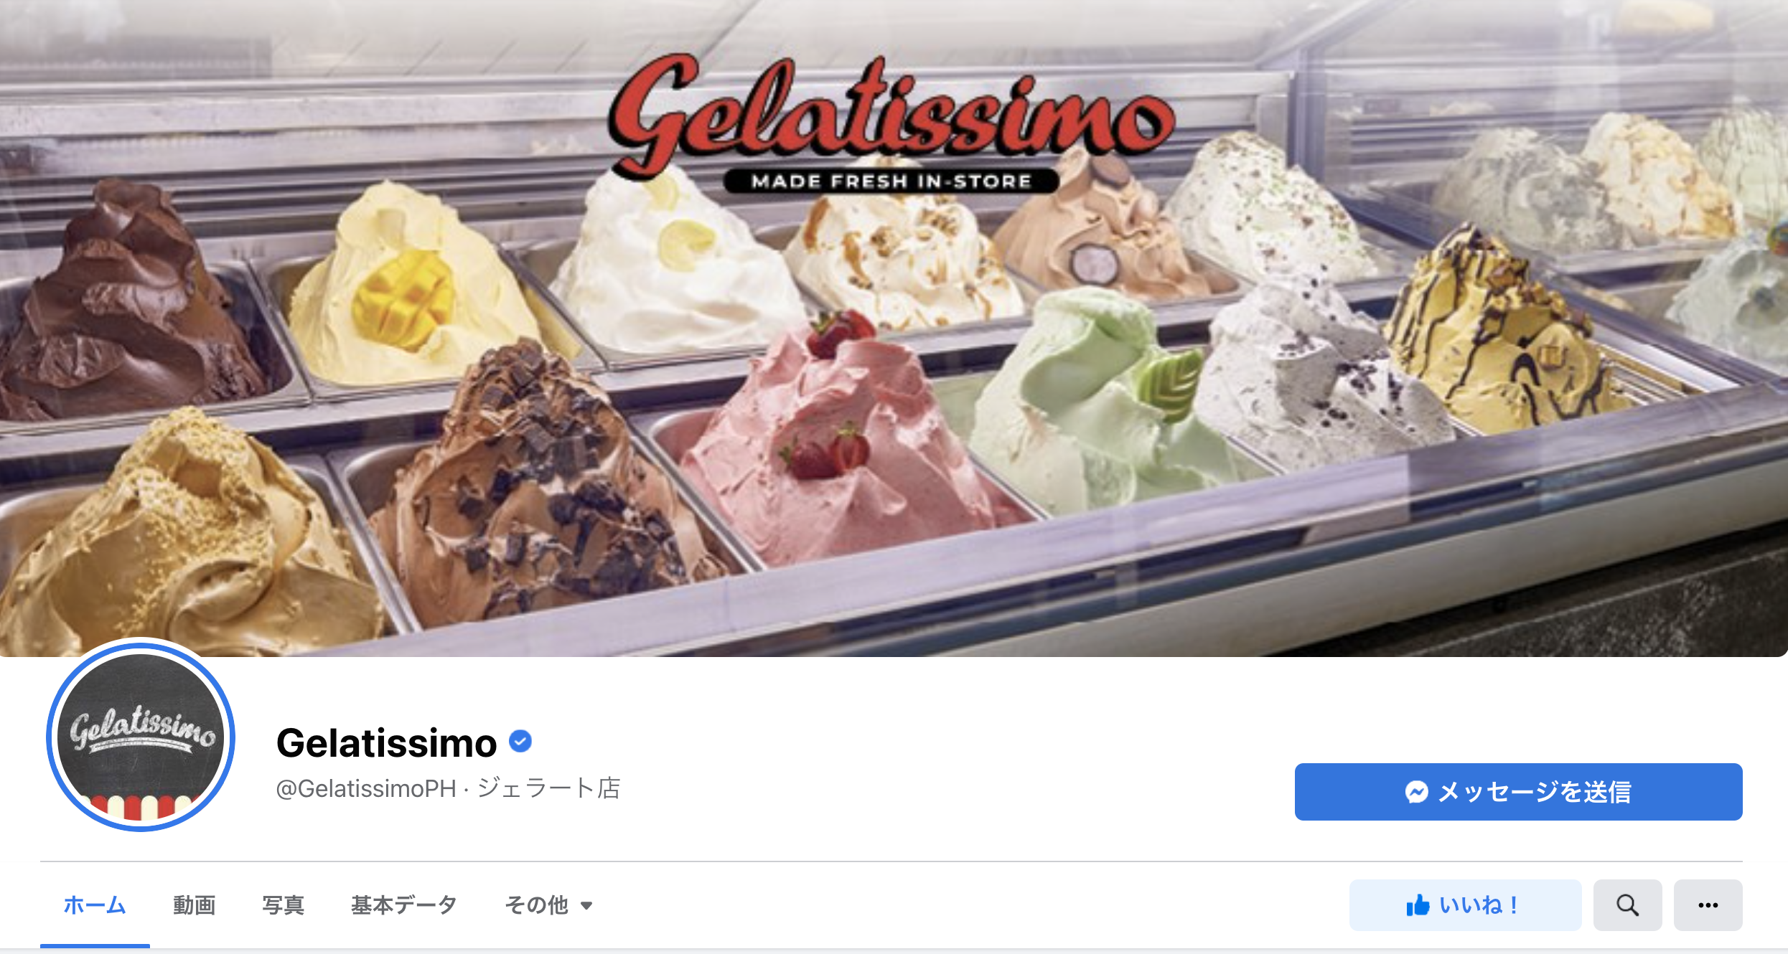Click the small arrow beside その他

click(586, 906)
